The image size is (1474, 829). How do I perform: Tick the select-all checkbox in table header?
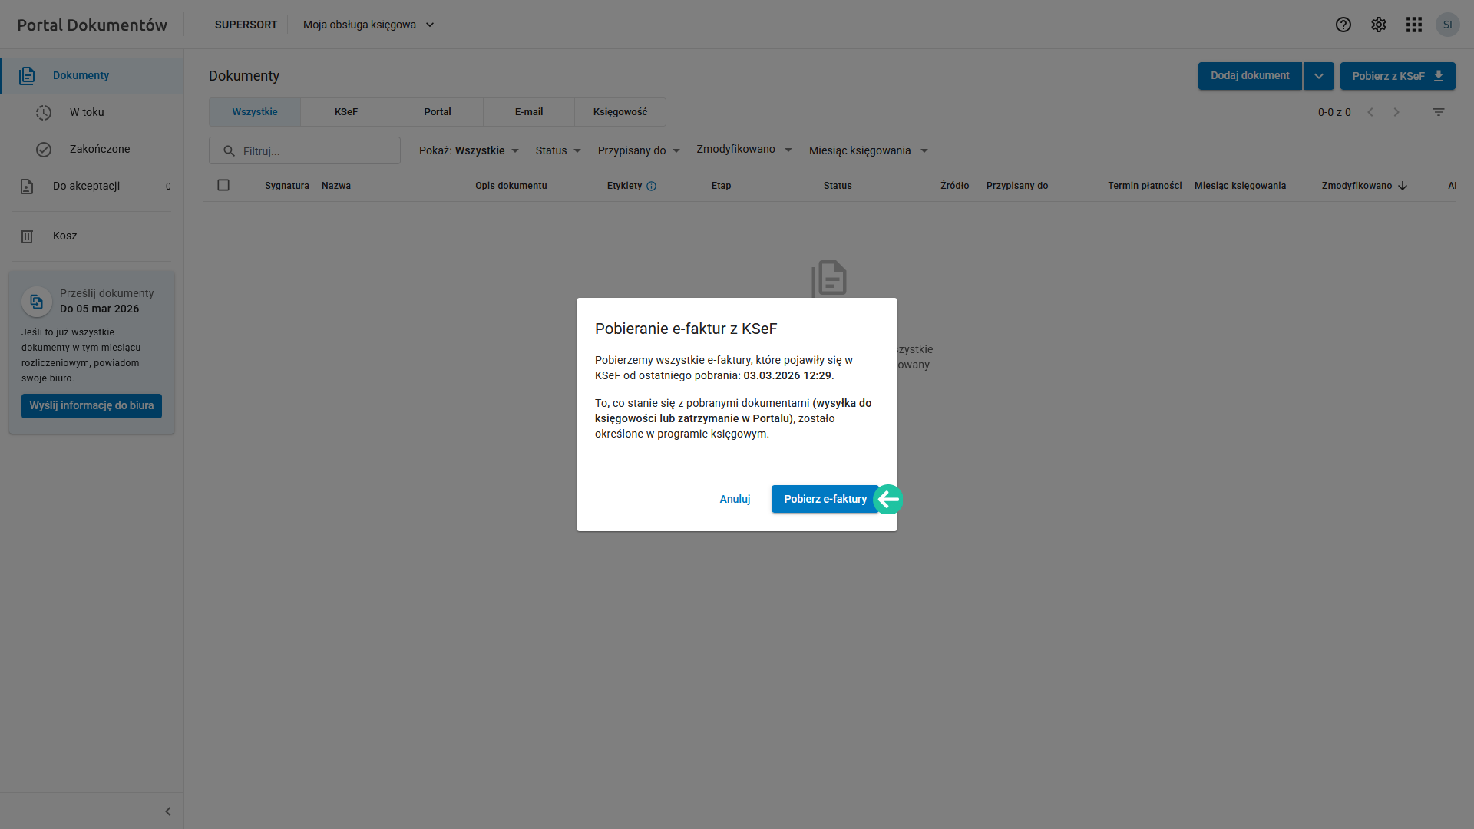(223, 185)
